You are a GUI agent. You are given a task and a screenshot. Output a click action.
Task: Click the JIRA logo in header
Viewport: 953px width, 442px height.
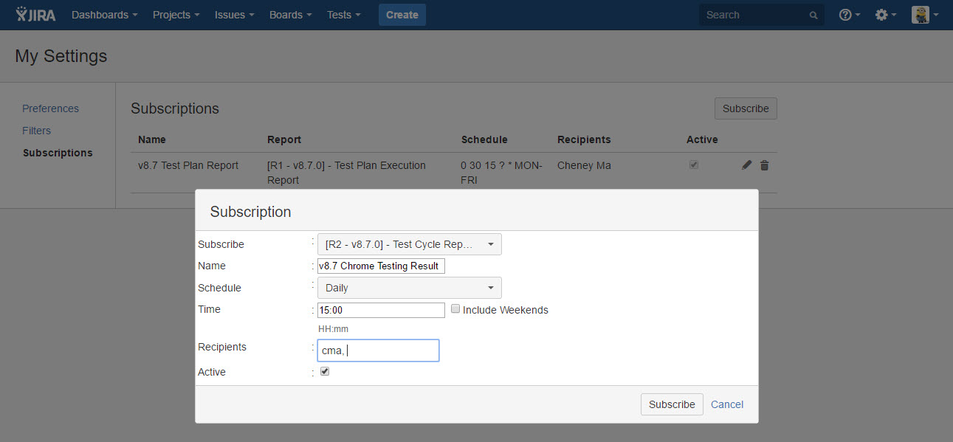coord(35,15)
